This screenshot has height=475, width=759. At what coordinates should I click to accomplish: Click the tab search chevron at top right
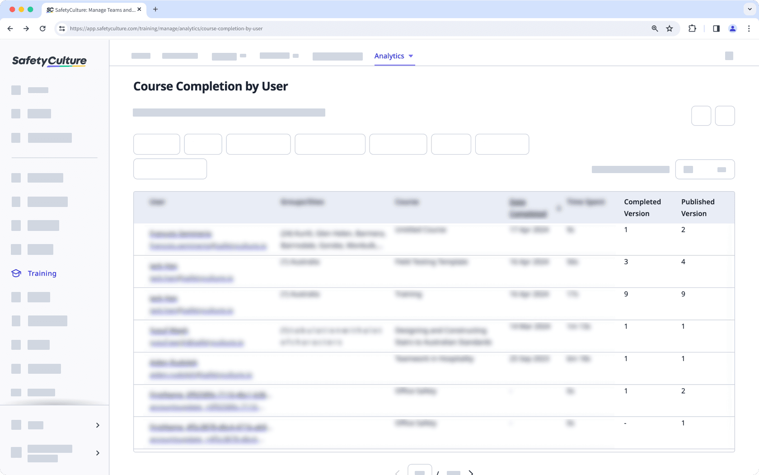[x=749, y=9]
